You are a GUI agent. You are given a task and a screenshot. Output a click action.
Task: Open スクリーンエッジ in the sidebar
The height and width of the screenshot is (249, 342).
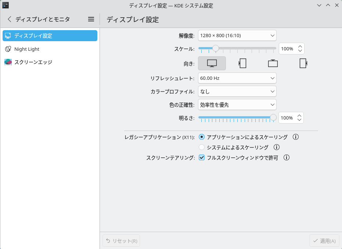(33, 62)
